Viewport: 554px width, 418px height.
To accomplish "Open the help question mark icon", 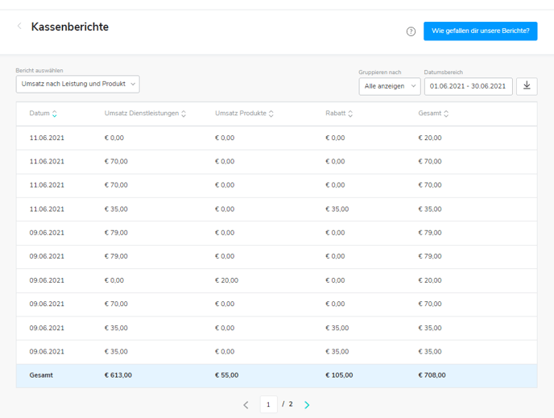I will (x=411, y=31).
